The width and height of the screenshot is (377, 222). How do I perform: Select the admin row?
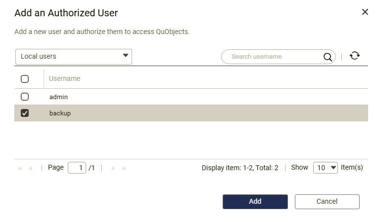point(191,97)
